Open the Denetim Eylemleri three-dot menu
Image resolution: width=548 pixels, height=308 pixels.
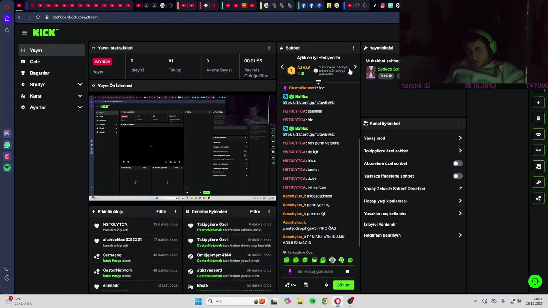(x=269, y=212)
